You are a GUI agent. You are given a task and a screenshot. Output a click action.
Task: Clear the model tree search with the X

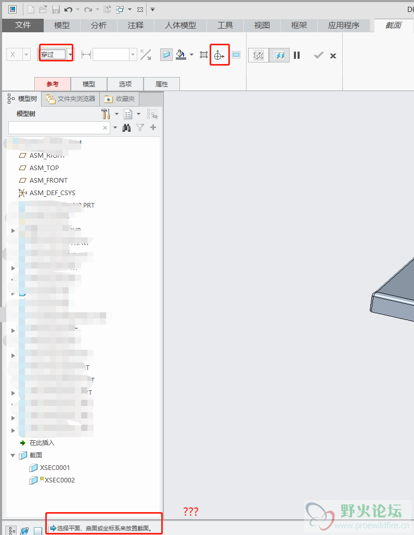[105, 128]
